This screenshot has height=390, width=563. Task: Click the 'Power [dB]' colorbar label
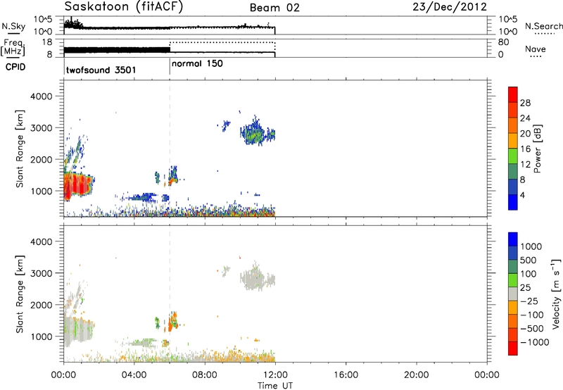538,149
